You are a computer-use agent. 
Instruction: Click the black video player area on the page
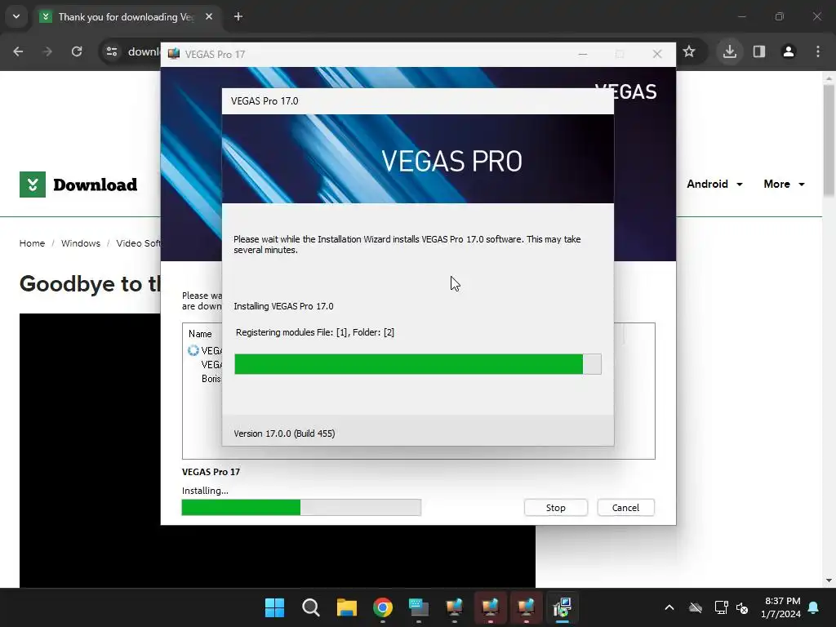[90, 451]
